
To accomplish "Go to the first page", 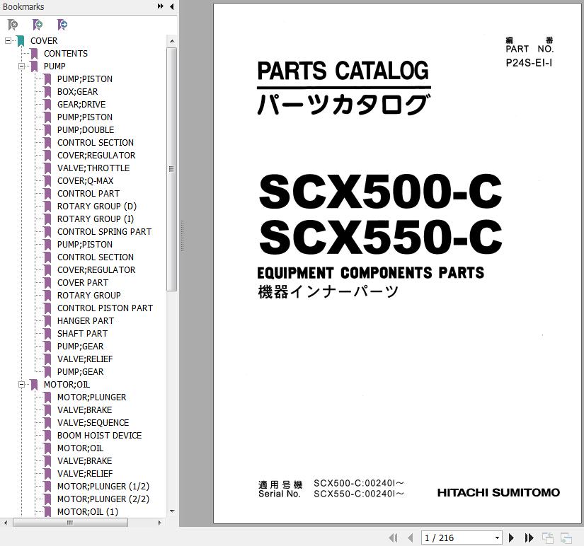I will (x=394, y=538).
